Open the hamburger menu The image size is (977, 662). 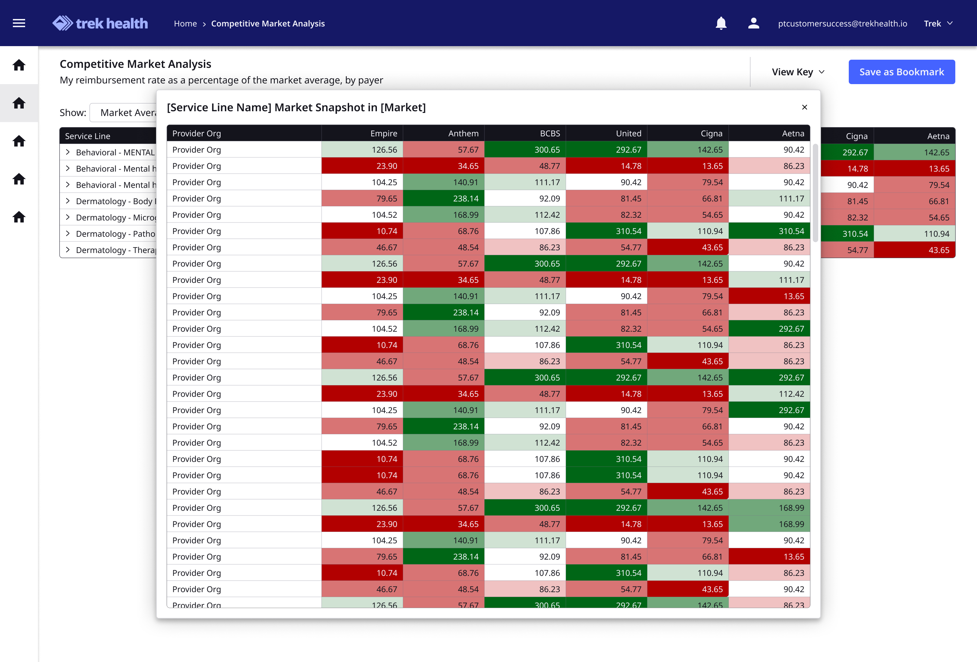[x=19, y=23]
